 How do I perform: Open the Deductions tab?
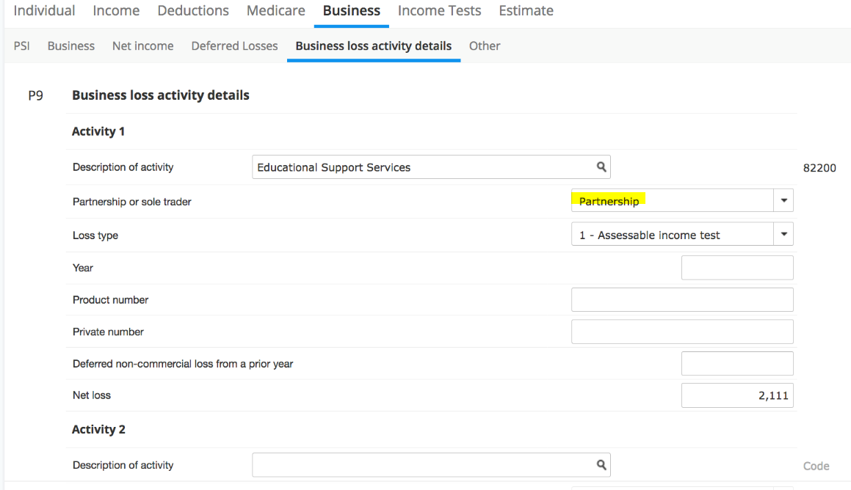pyautogui.click(x=193, y=11)
